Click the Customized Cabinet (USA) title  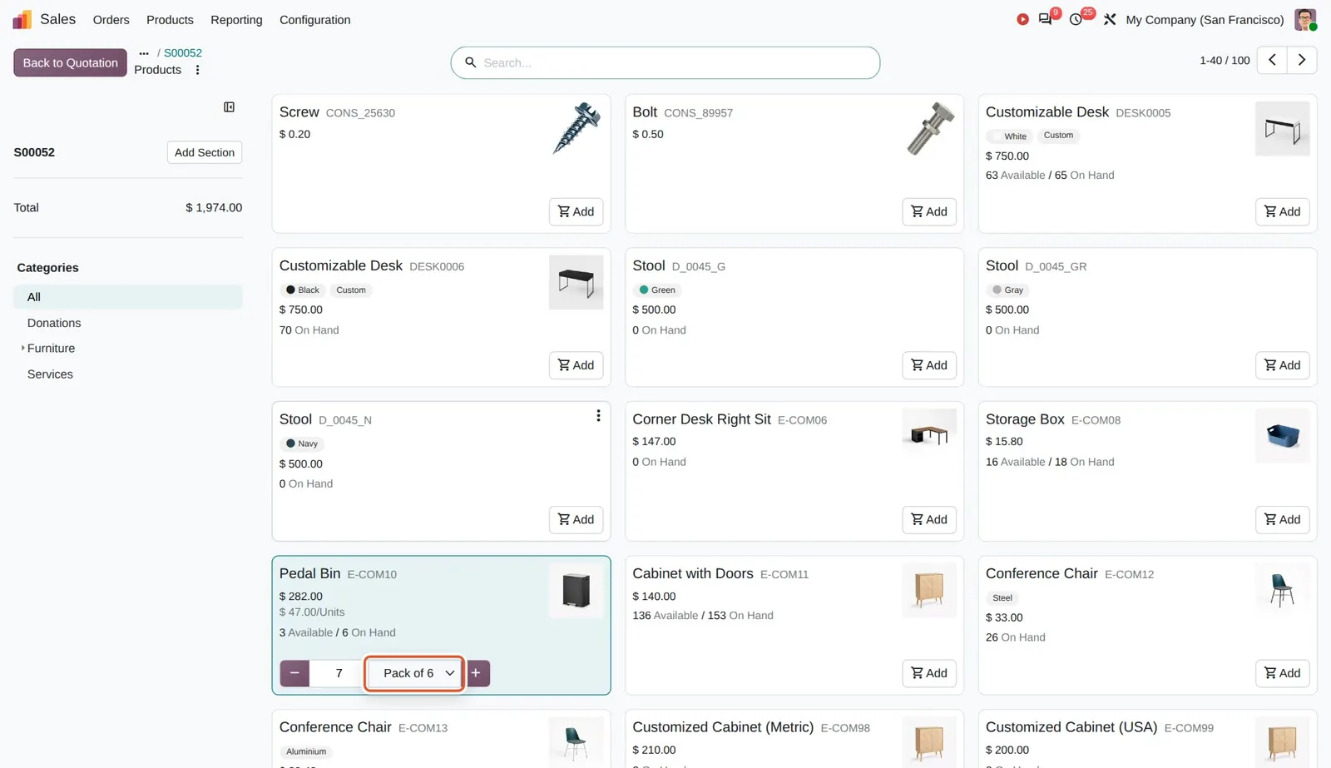pos(1071,727)
